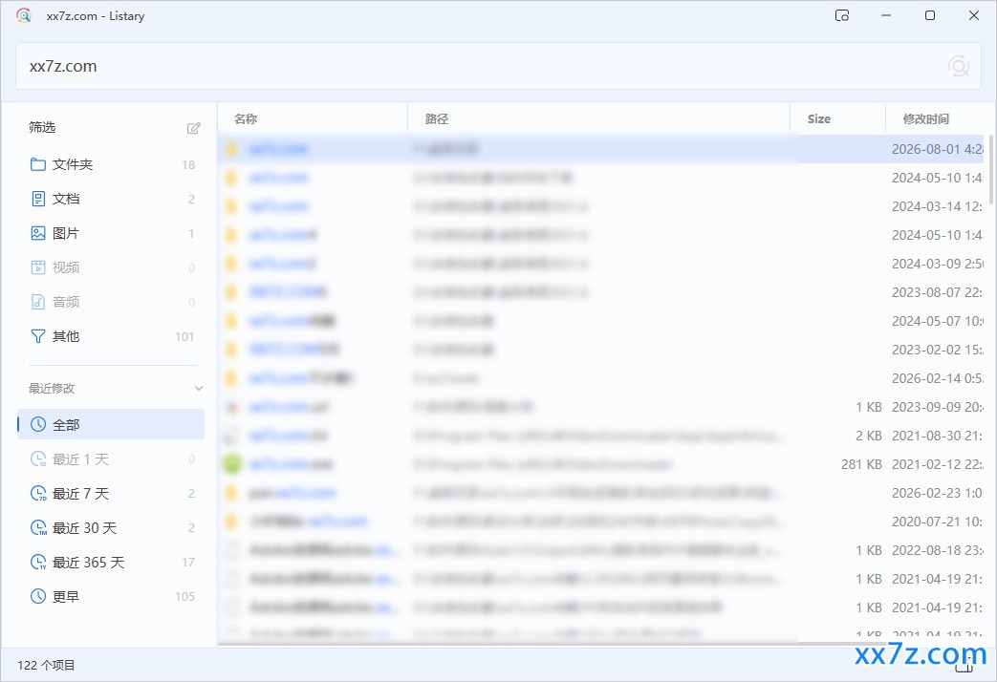
Task: Click the 视频 video icon
Action: (x=38, y=267)
